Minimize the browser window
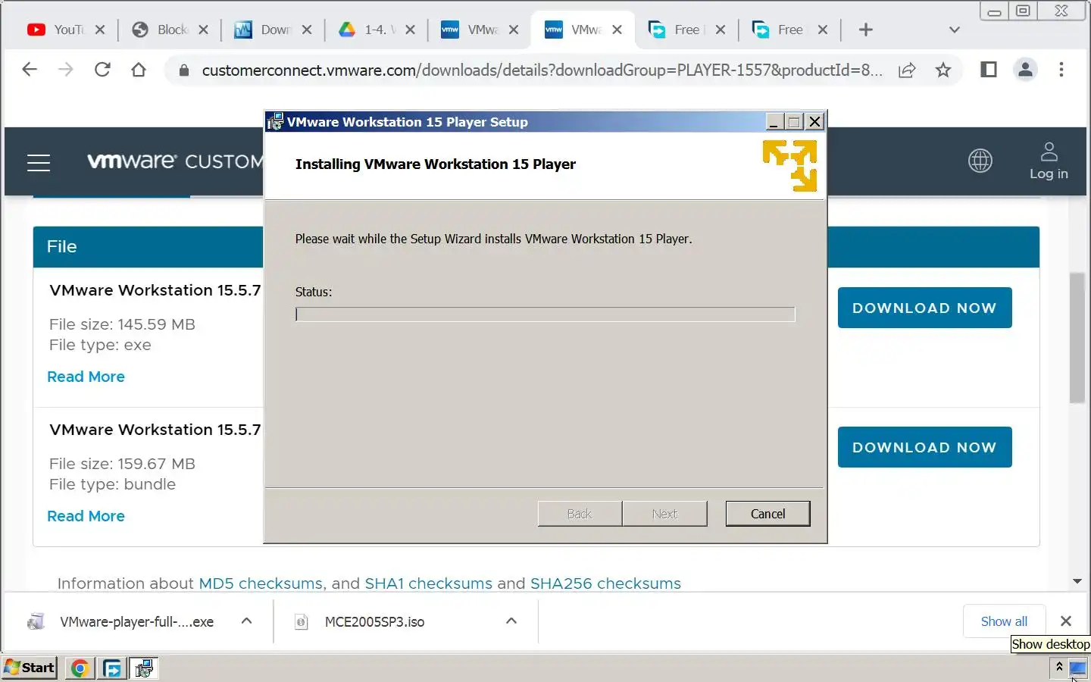Image resolution: width=1091 pixels, height=682 pixels. click(994, 11)
